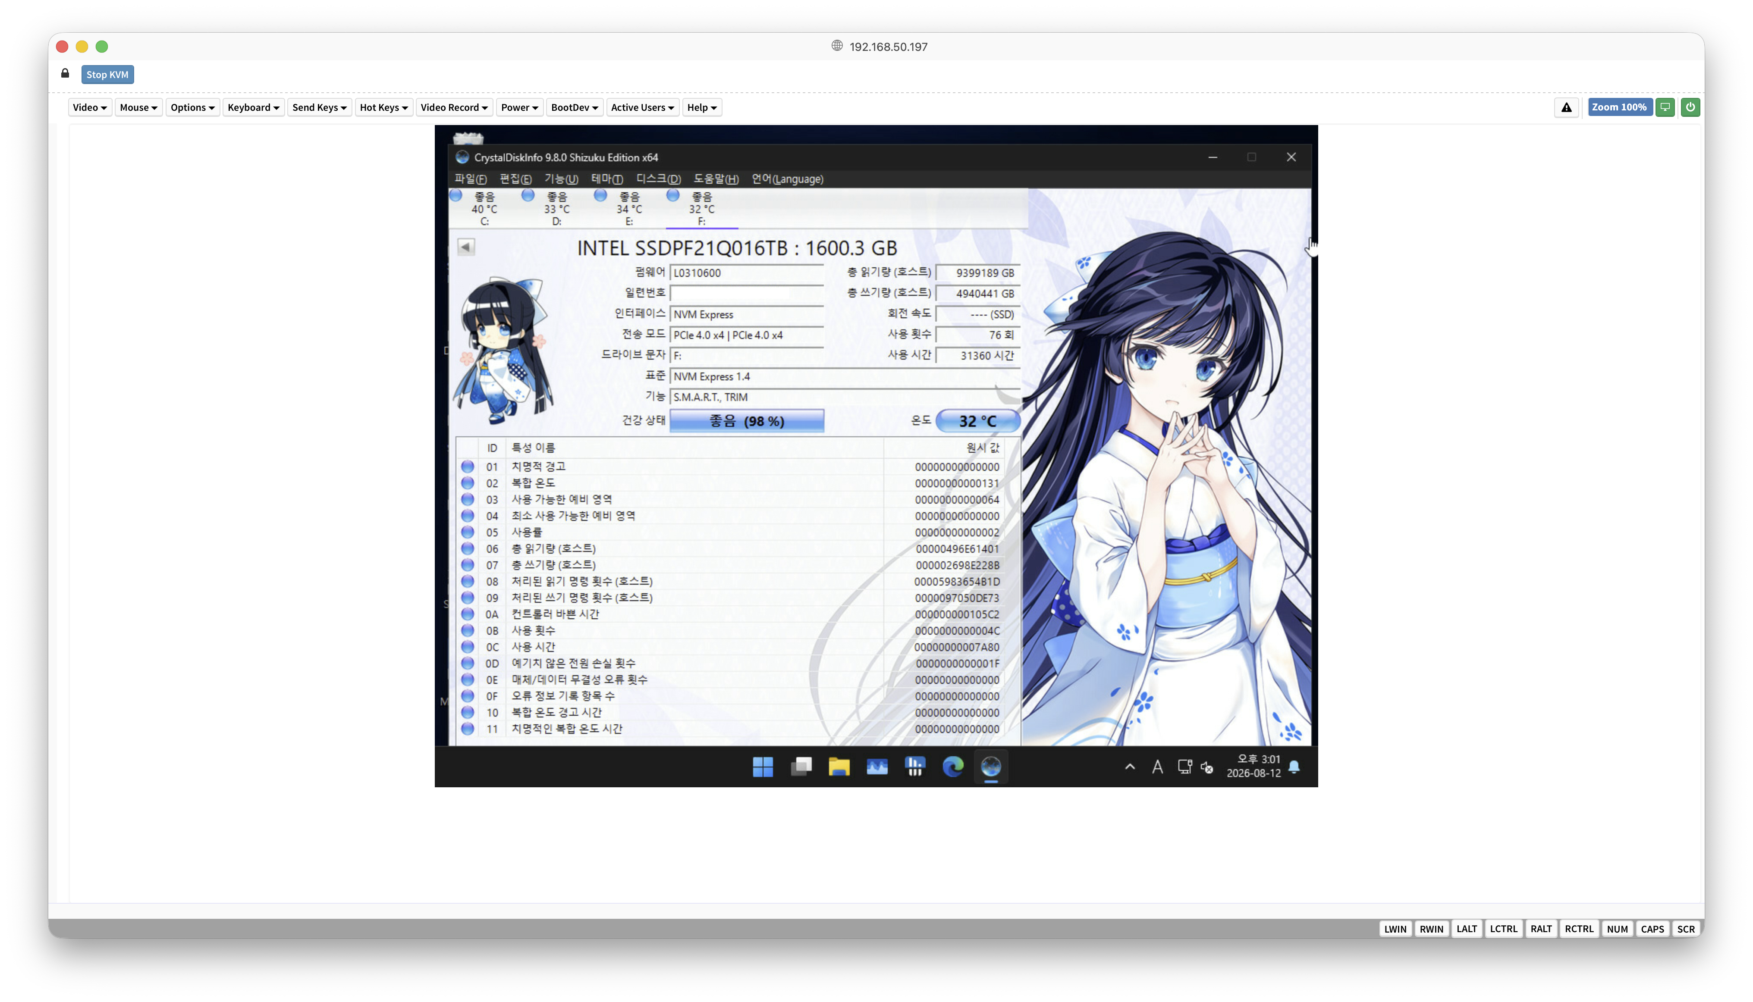Toggle the CAPS lock indicator

pos(1652,929)
